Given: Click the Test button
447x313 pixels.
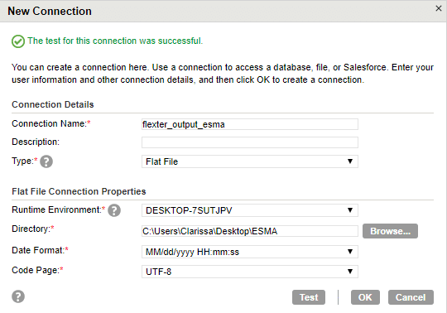Looking at the screenshot, I should 309,297.
